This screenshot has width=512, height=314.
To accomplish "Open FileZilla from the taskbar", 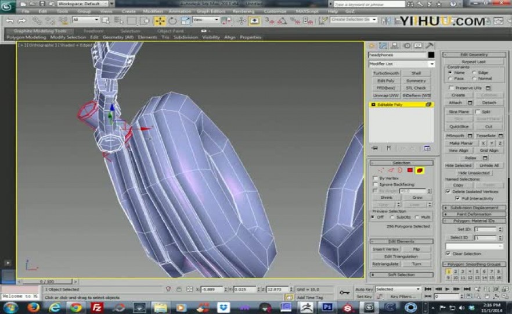I will (96, 308).
